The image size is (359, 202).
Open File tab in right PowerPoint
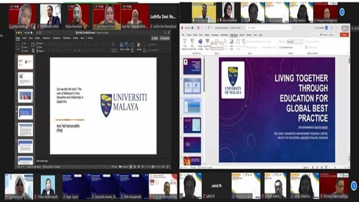coord(183,35)
